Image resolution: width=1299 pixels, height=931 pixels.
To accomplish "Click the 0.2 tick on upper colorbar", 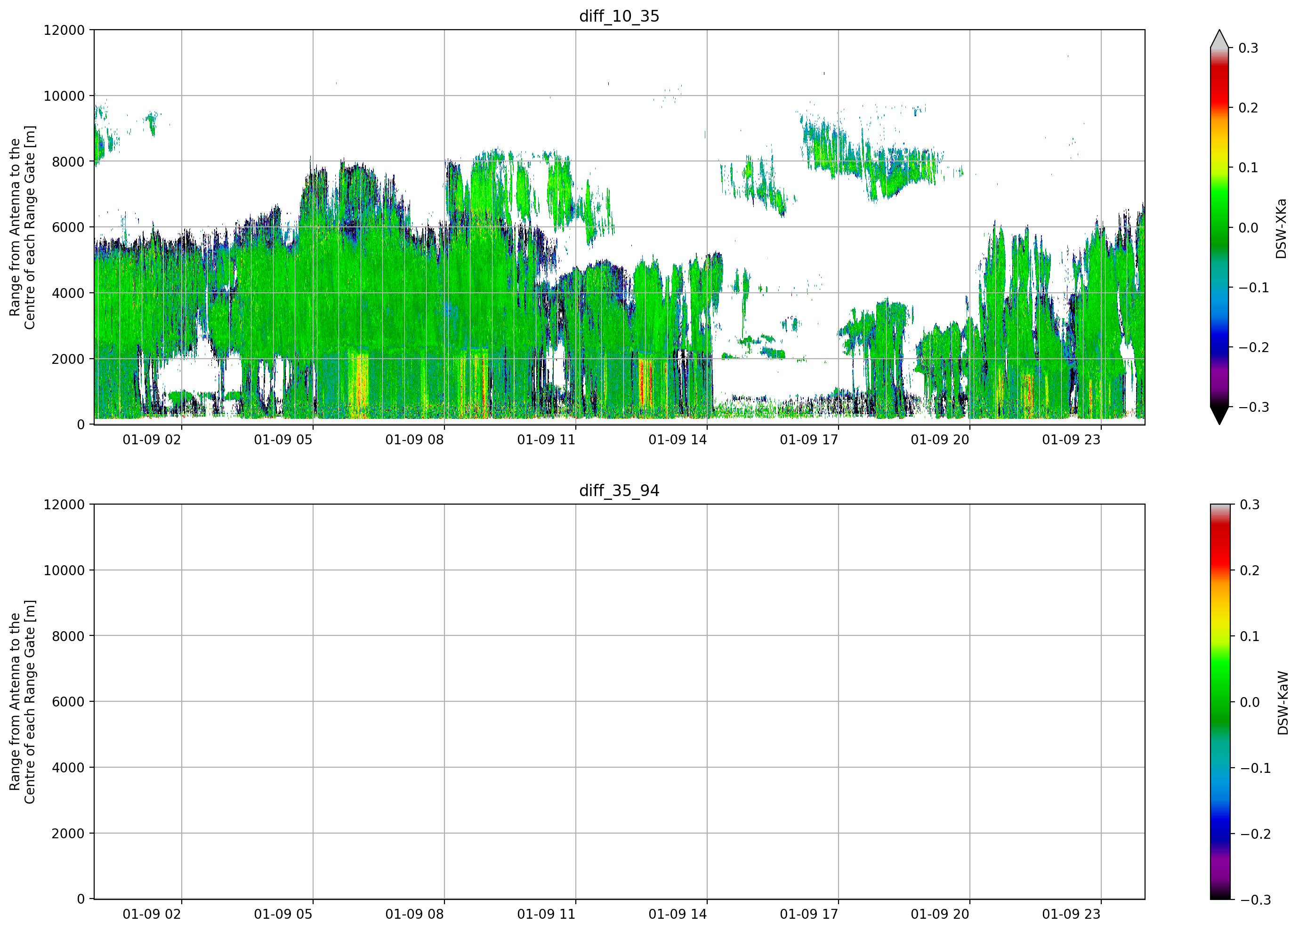I will [x=1248, y=108].
